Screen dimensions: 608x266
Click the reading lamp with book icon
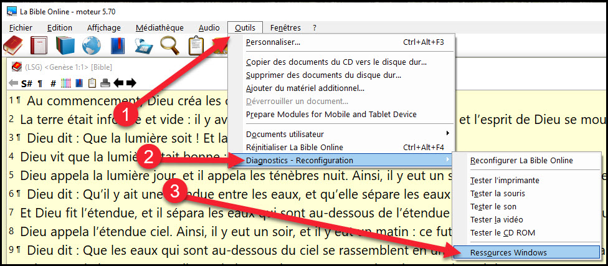[x=144, y=46]
